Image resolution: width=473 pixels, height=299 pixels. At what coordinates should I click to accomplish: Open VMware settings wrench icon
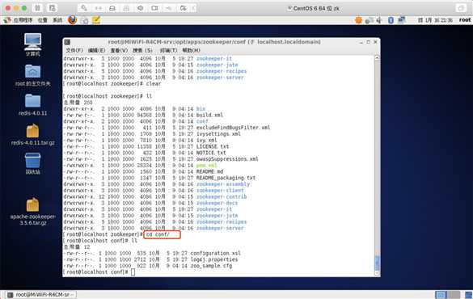point(84,8)
